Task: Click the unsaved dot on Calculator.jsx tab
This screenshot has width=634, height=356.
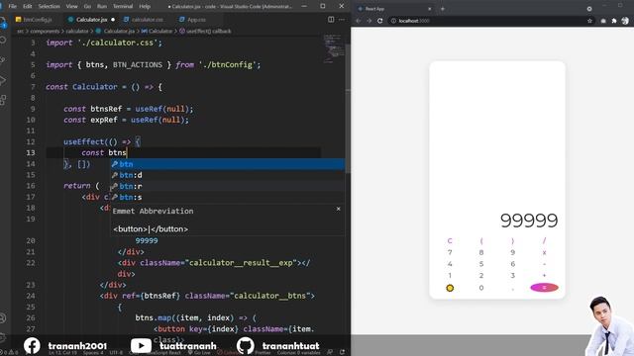Action: [113, 20]
